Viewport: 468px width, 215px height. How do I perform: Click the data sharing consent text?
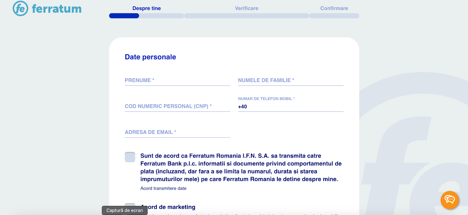(x=241, y=168)
